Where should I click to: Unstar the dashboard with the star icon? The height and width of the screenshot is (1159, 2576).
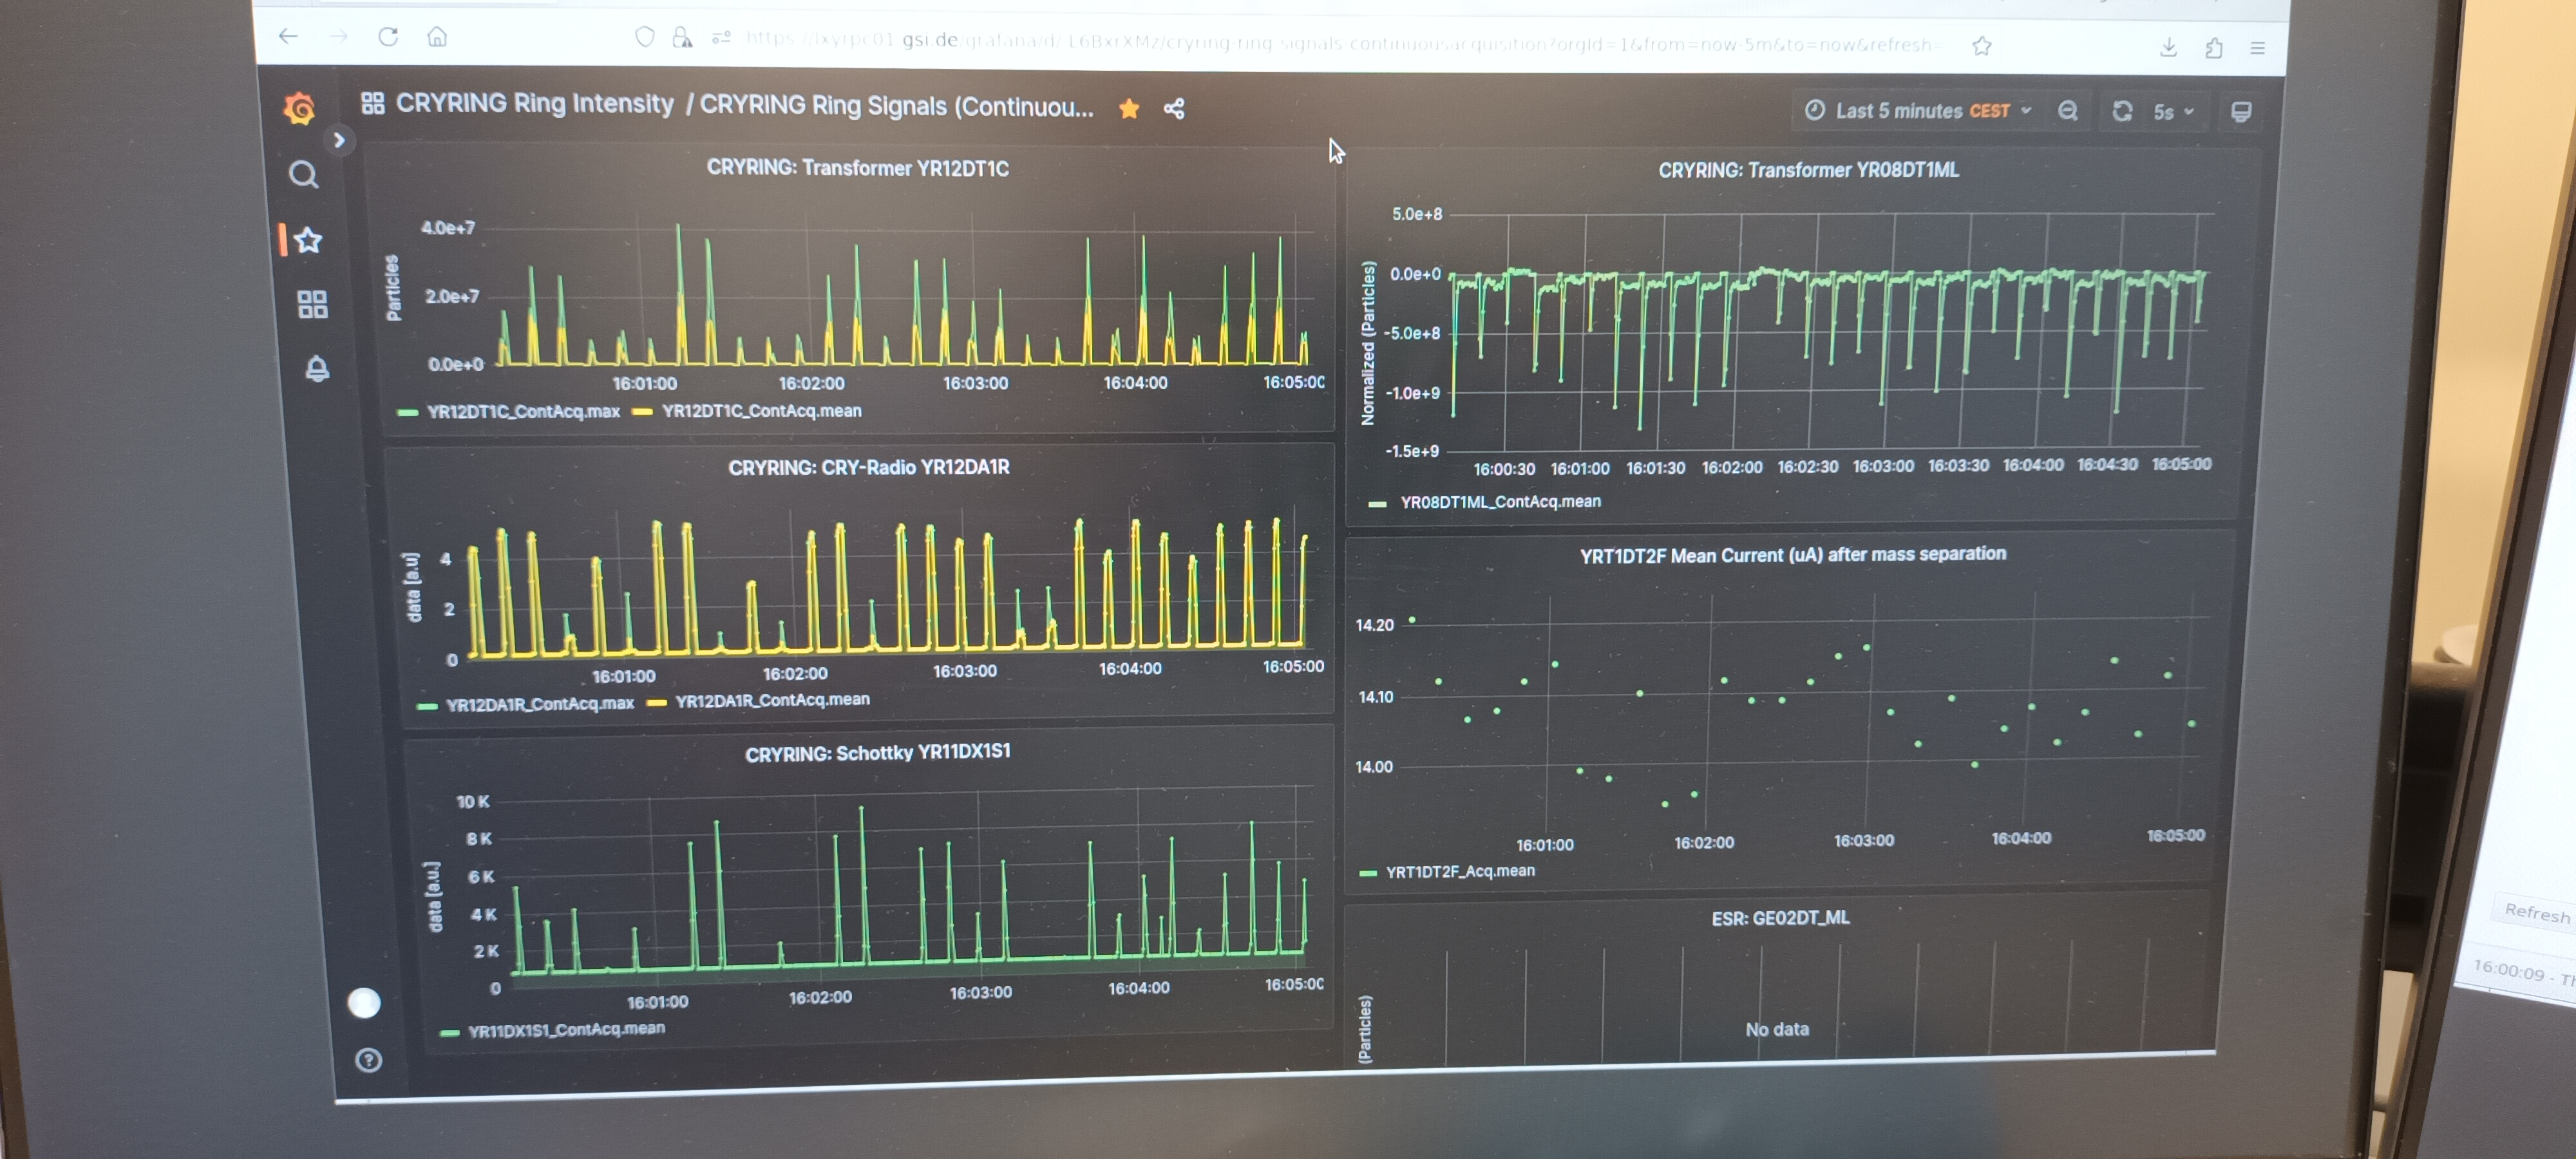(x=1129, y=108)
